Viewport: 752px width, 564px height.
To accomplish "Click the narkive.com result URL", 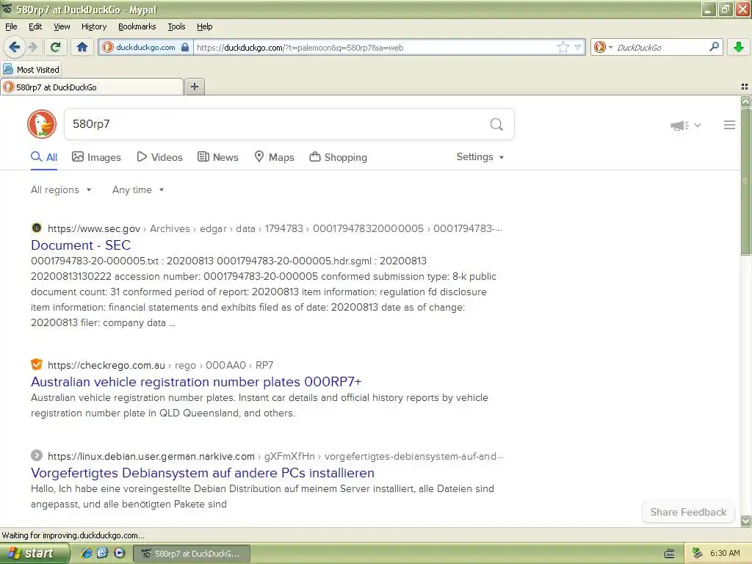I will [276, 457].
